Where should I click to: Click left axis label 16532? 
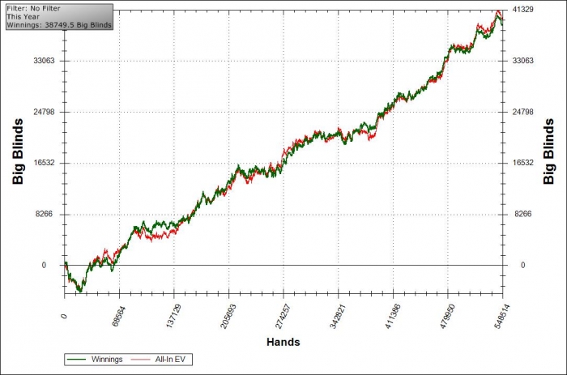click(44, 163)
